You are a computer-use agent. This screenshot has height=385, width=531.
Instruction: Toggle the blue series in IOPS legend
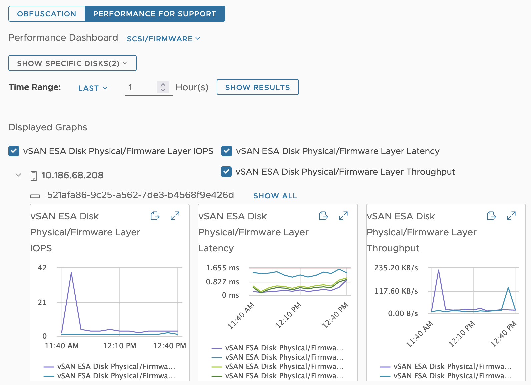[109, 376]
